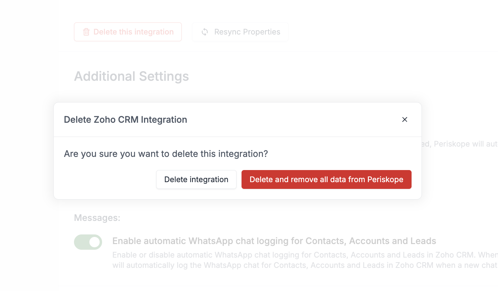Click the white knob on the green toggle

(94, 242)
